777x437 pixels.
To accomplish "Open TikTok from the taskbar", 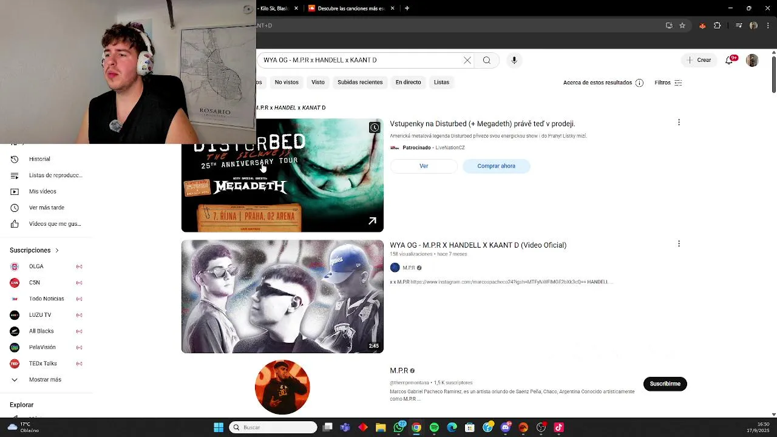I will (559, 427).
